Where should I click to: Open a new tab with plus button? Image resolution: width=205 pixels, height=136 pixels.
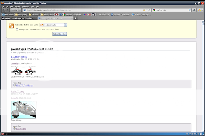(76, 19)
